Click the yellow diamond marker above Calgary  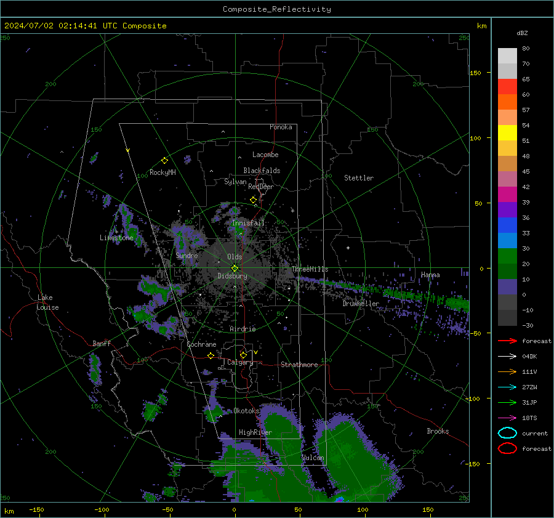(243, 355)
